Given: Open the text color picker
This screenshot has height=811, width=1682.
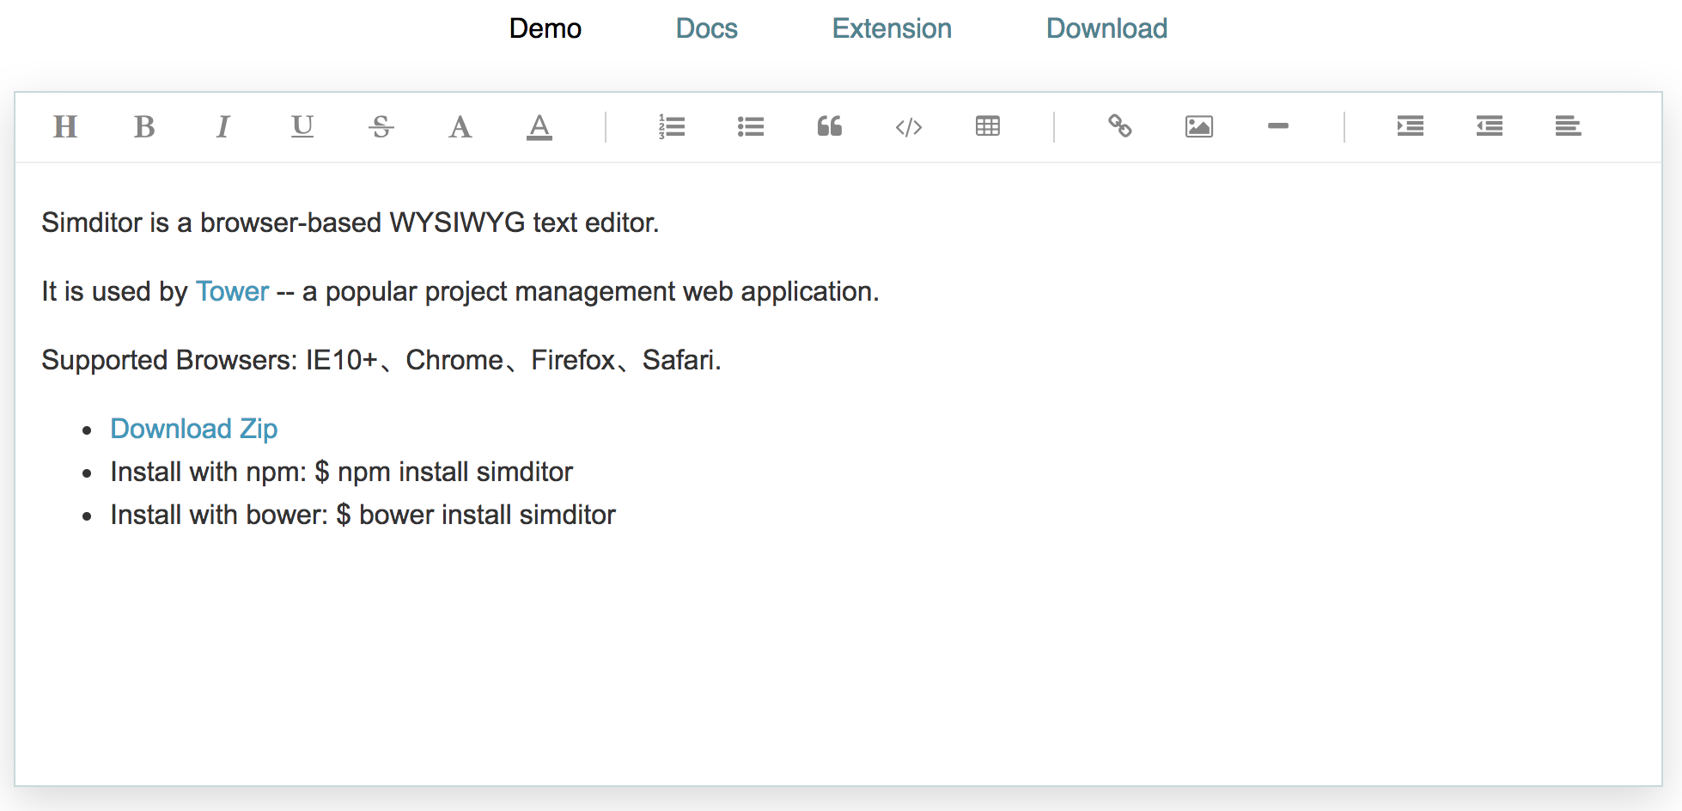Looking at the screenshot, I should (539, 127).
